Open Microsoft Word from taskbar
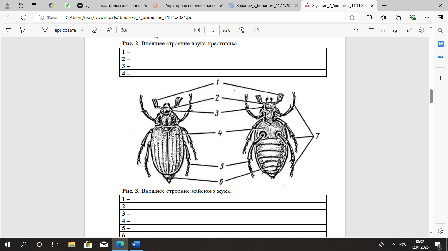 [136, 244]
